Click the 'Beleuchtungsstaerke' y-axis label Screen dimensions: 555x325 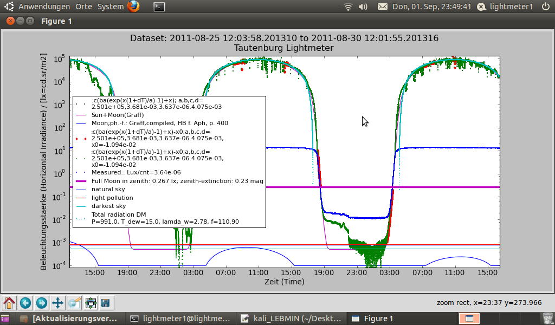(x=43, y=161)
